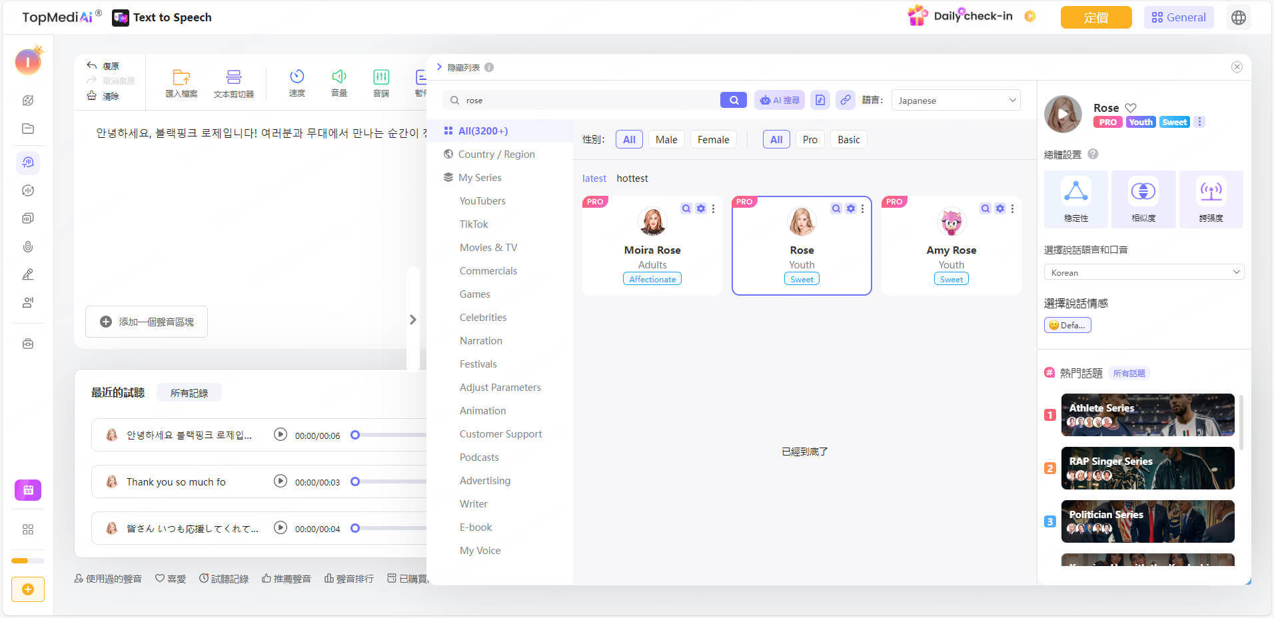The width and height of the screenshot is (1274, 618).
Task: Click the link icon beside search
Action: [846, 100]
